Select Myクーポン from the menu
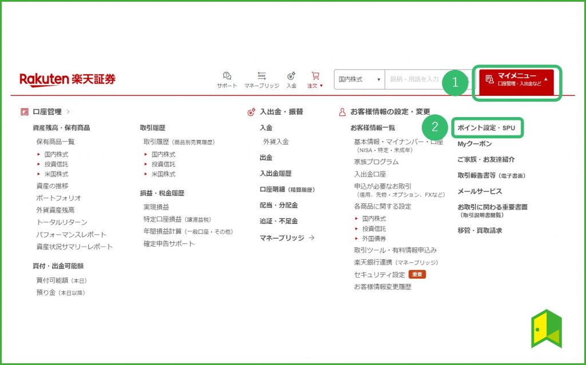Image resolution: width=586 pixels, height=365 pixels. pyautogui.click(x=474, y=144)
